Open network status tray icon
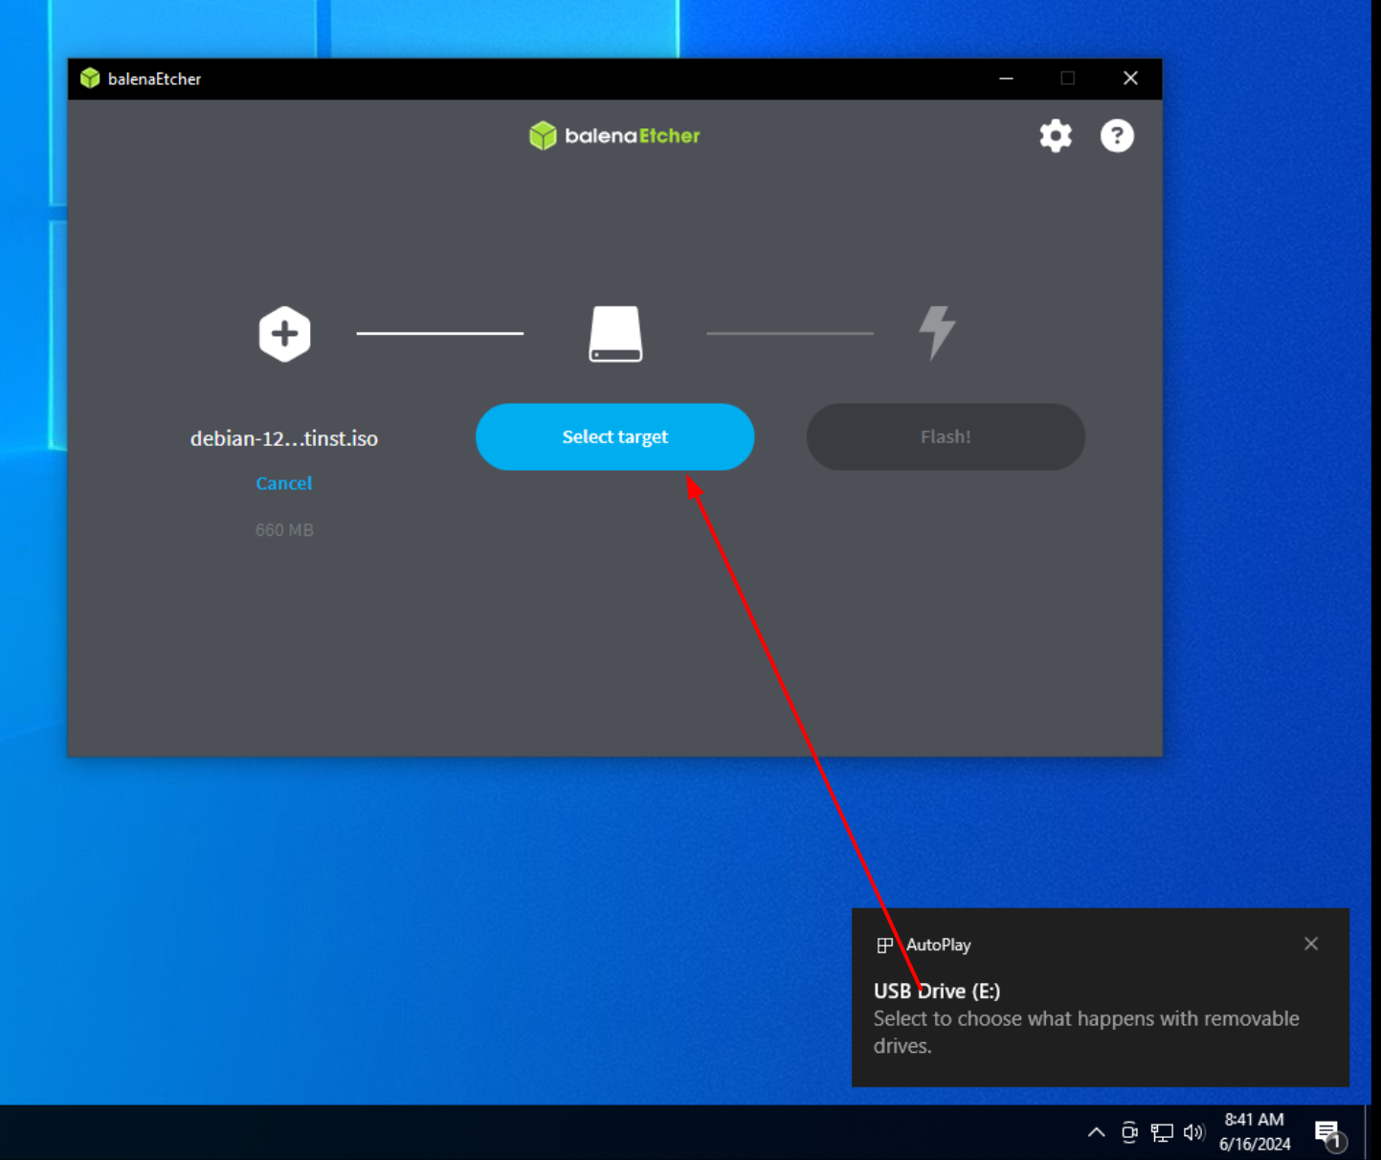 [x=1162, y=1133]
